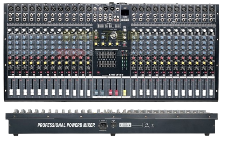Image resolution: width=225 pixels, height=144 pixels.
Task: Click the yellow effect return fader
Action: 125,93
